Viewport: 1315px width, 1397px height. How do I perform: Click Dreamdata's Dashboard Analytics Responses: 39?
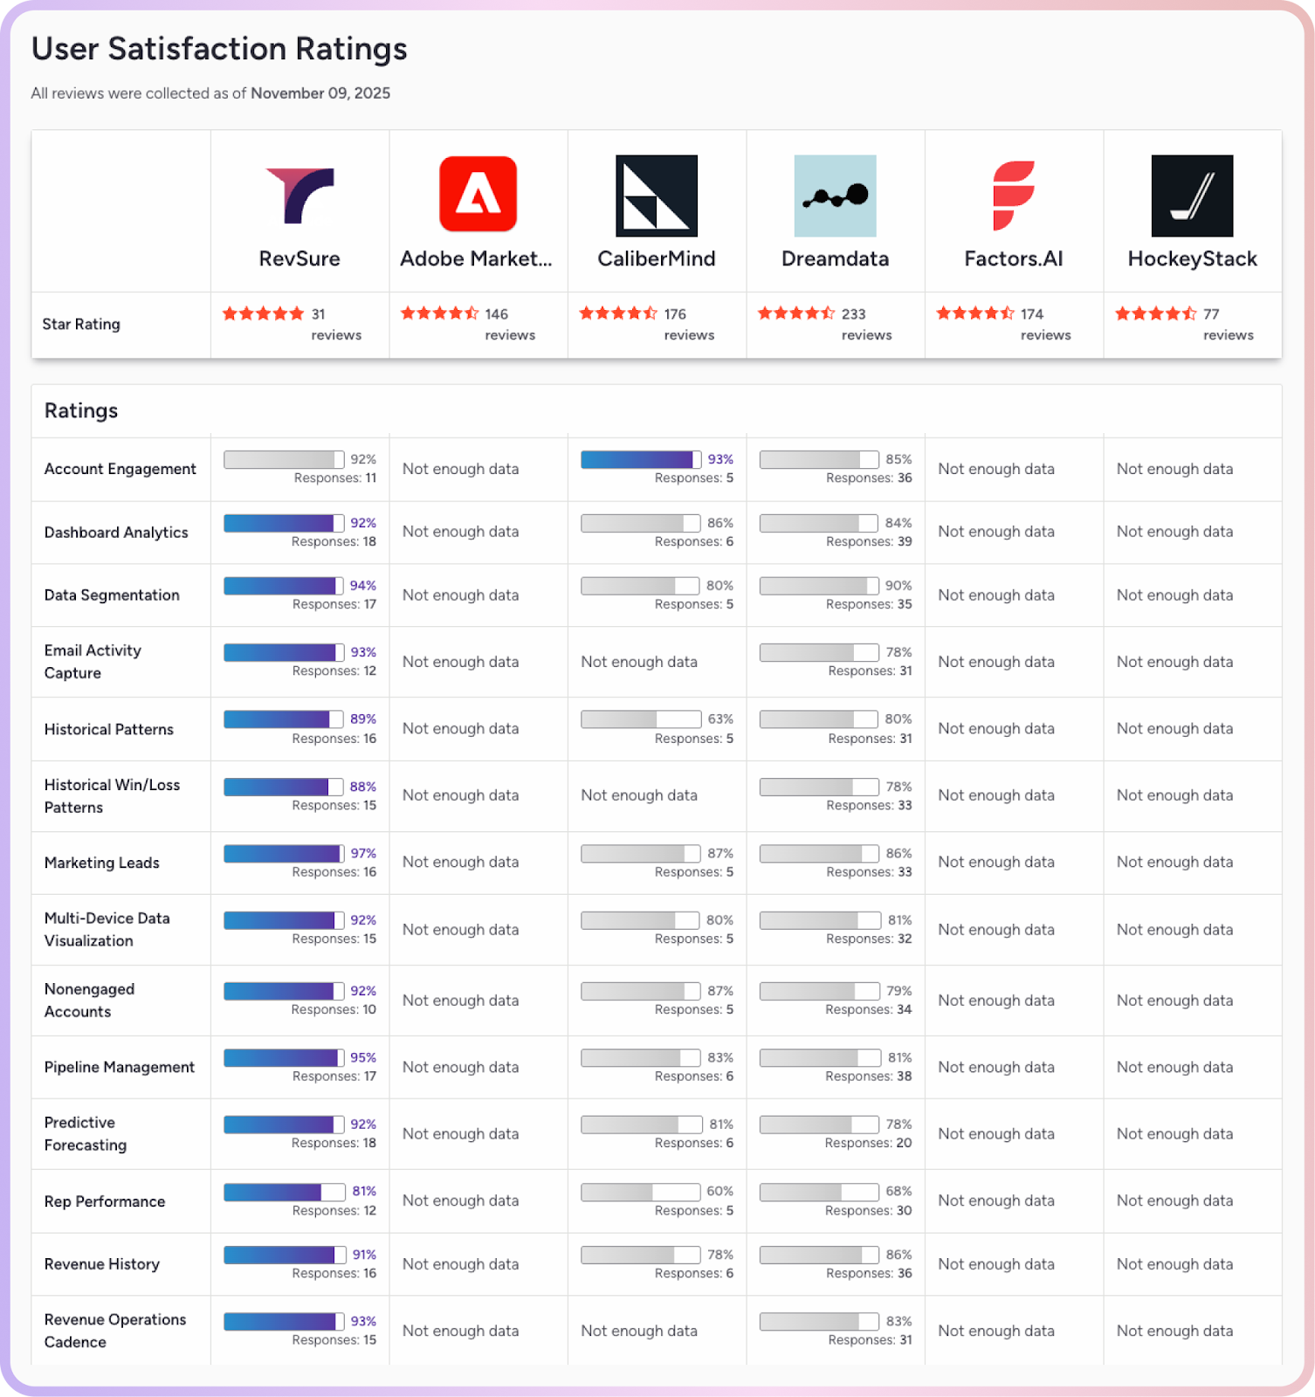(x=869, y=541)
